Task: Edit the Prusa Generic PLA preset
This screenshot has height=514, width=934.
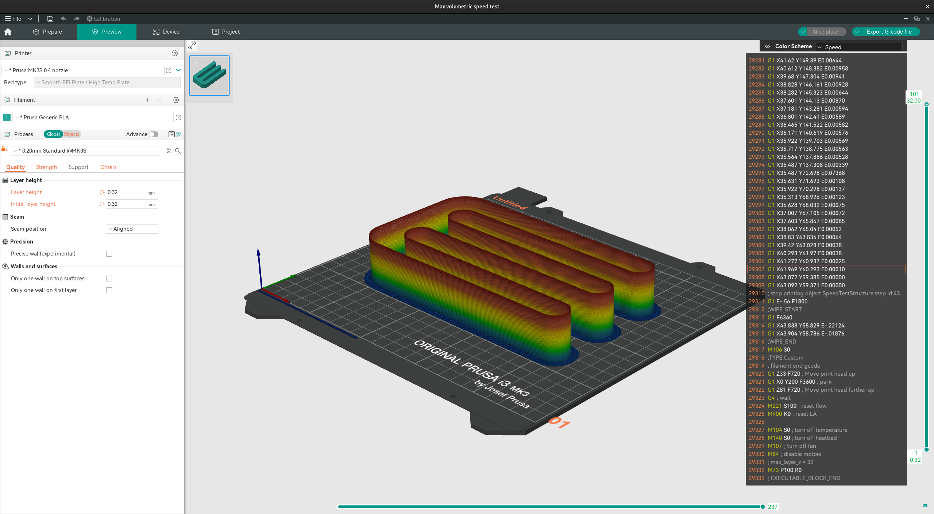Action: pos(178,118)
